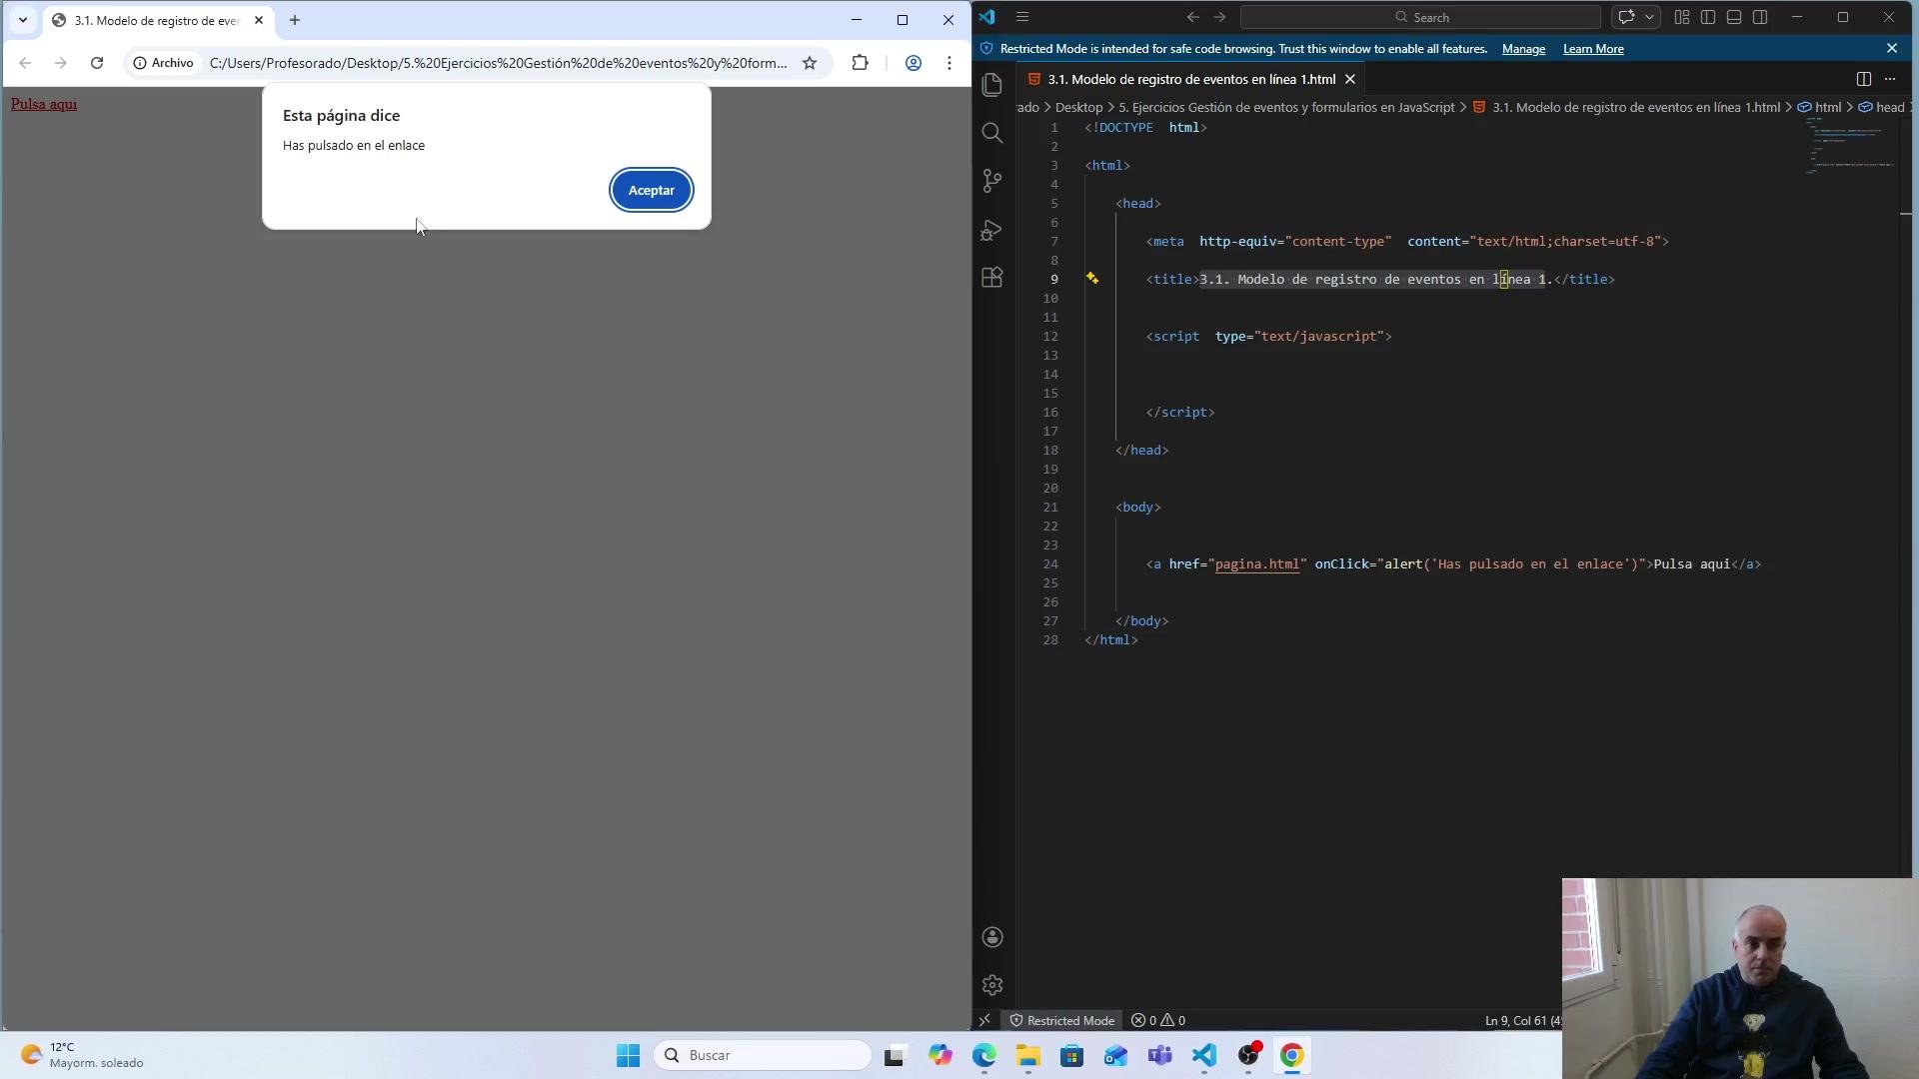Bookmark this page with the star icon
This screenshot has width=1919, height=1079.
(x=810, y=63)
